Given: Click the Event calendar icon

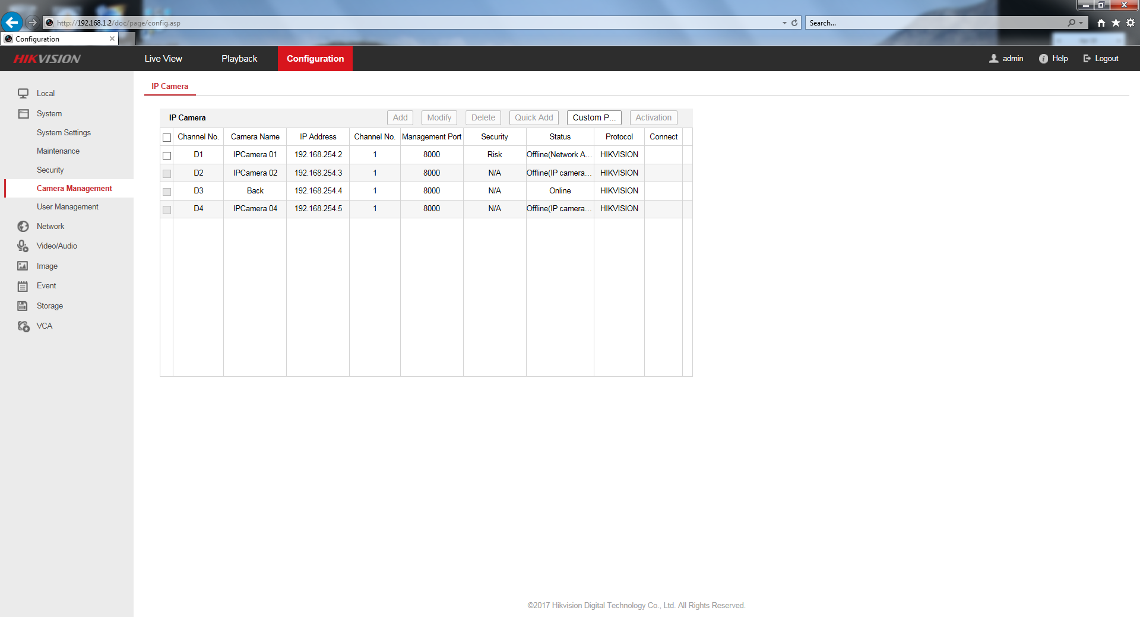Looking at the screenshot, I should click(x=23, y=286).
